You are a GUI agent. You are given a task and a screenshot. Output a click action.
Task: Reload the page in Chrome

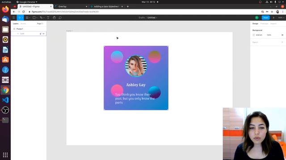click(24, 12)
